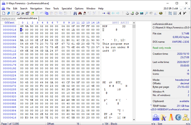
Task: Click the Open File blue arrow icon
Action: pos(8,13)
